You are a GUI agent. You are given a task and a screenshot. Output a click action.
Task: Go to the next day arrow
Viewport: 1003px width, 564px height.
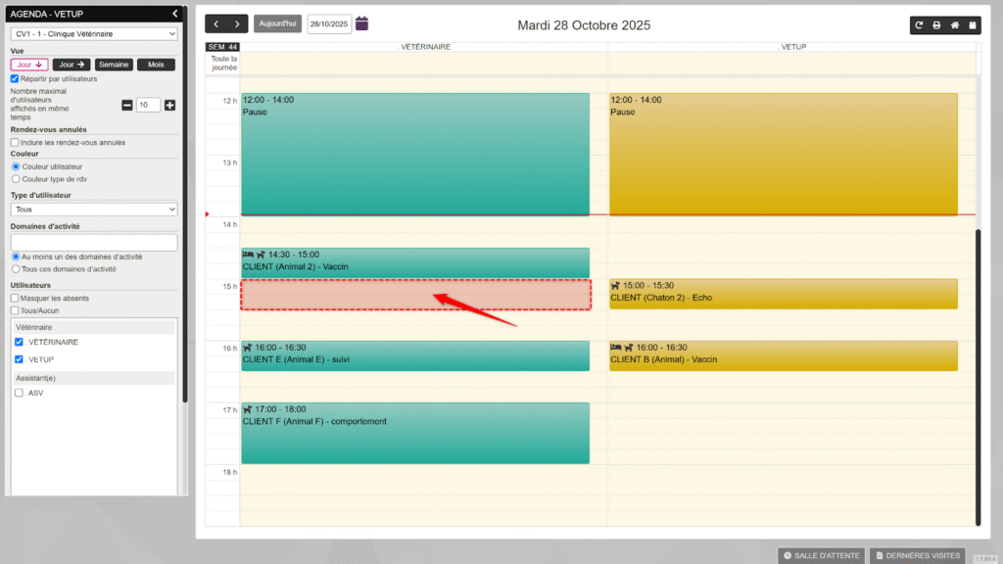point(236,24)
